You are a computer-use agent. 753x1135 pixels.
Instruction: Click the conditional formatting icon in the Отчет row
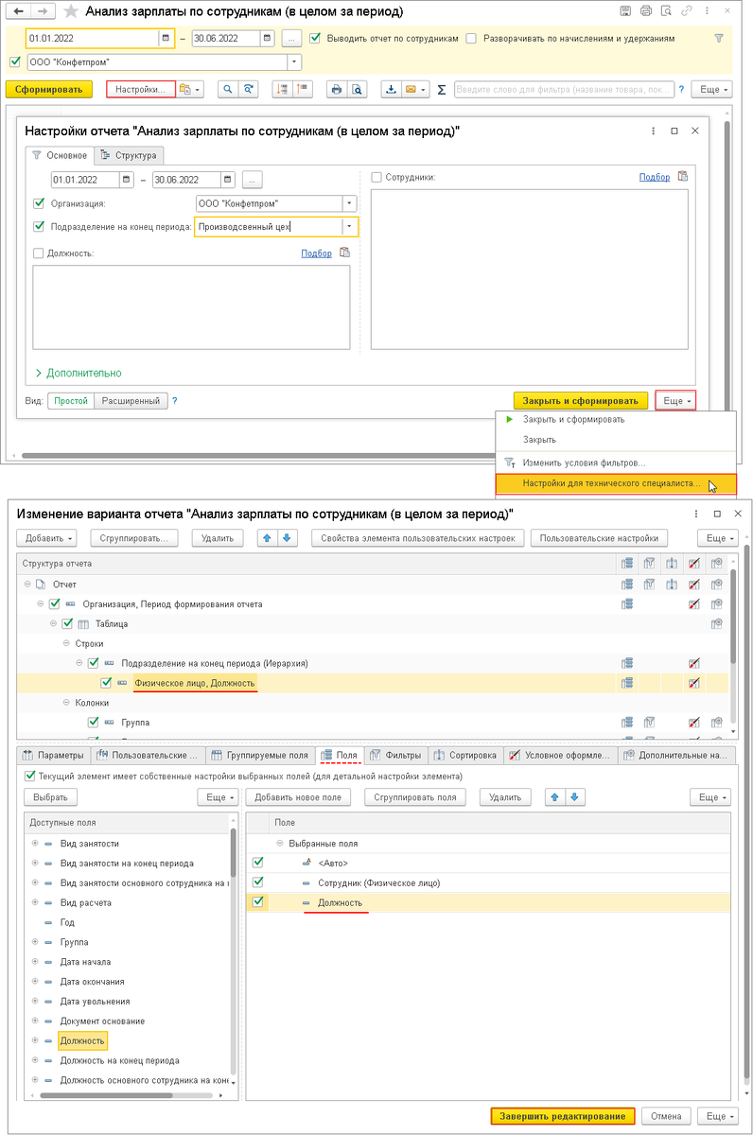tap(695, 585)
